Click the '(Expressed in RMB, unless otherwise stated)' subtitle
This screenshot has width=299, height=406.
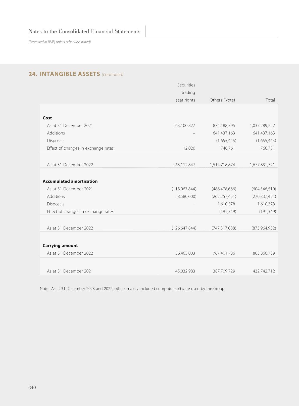[60, 42]
